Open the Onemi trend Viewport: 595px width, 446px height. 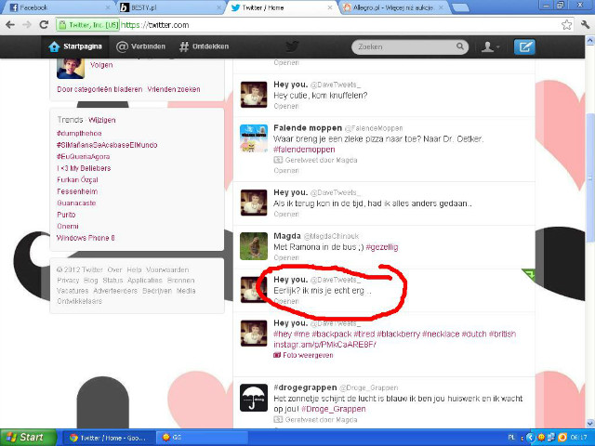[x=68, y=227]
